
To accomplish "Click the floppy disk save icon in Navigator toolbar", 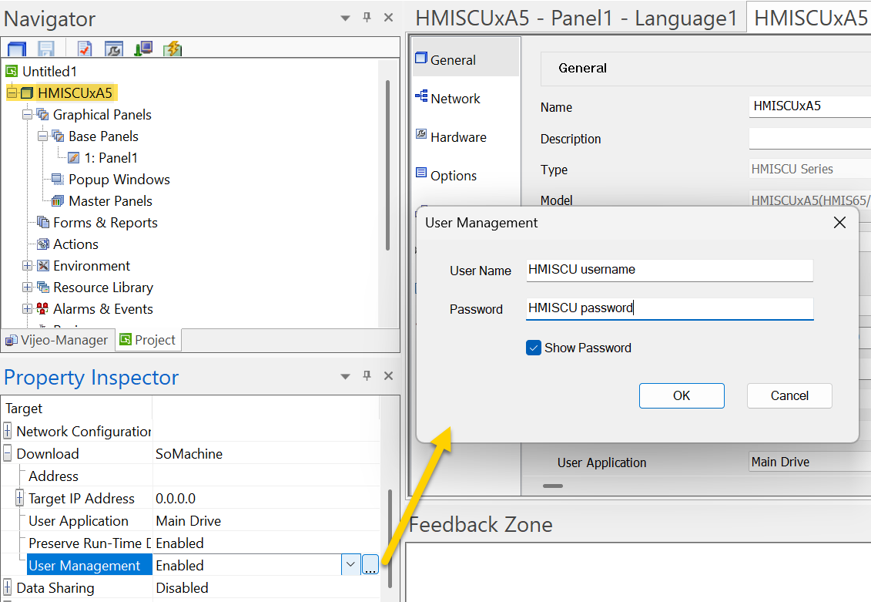I will click(45, 49).
